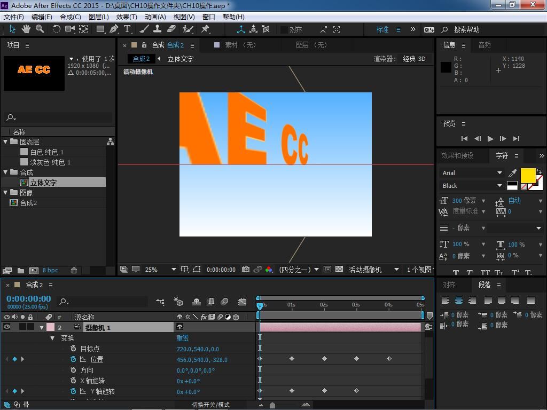Open the 文件(F) menu
The height and width of the screenshot is (410, 547).
pos(13,17)
